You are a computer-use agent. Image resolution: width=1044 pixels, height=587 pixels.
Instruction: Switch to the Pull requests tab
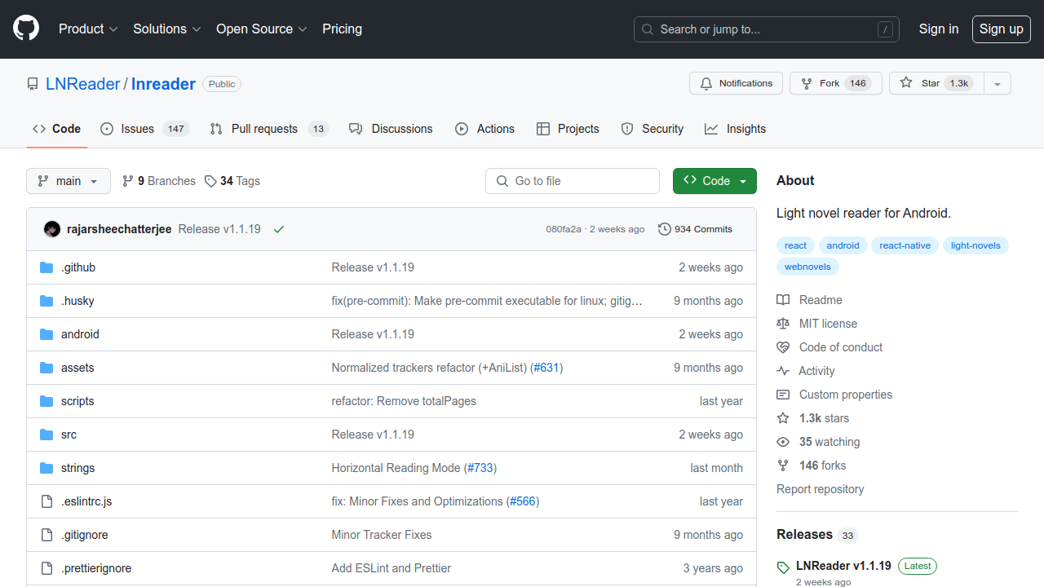tap(268, 129)
